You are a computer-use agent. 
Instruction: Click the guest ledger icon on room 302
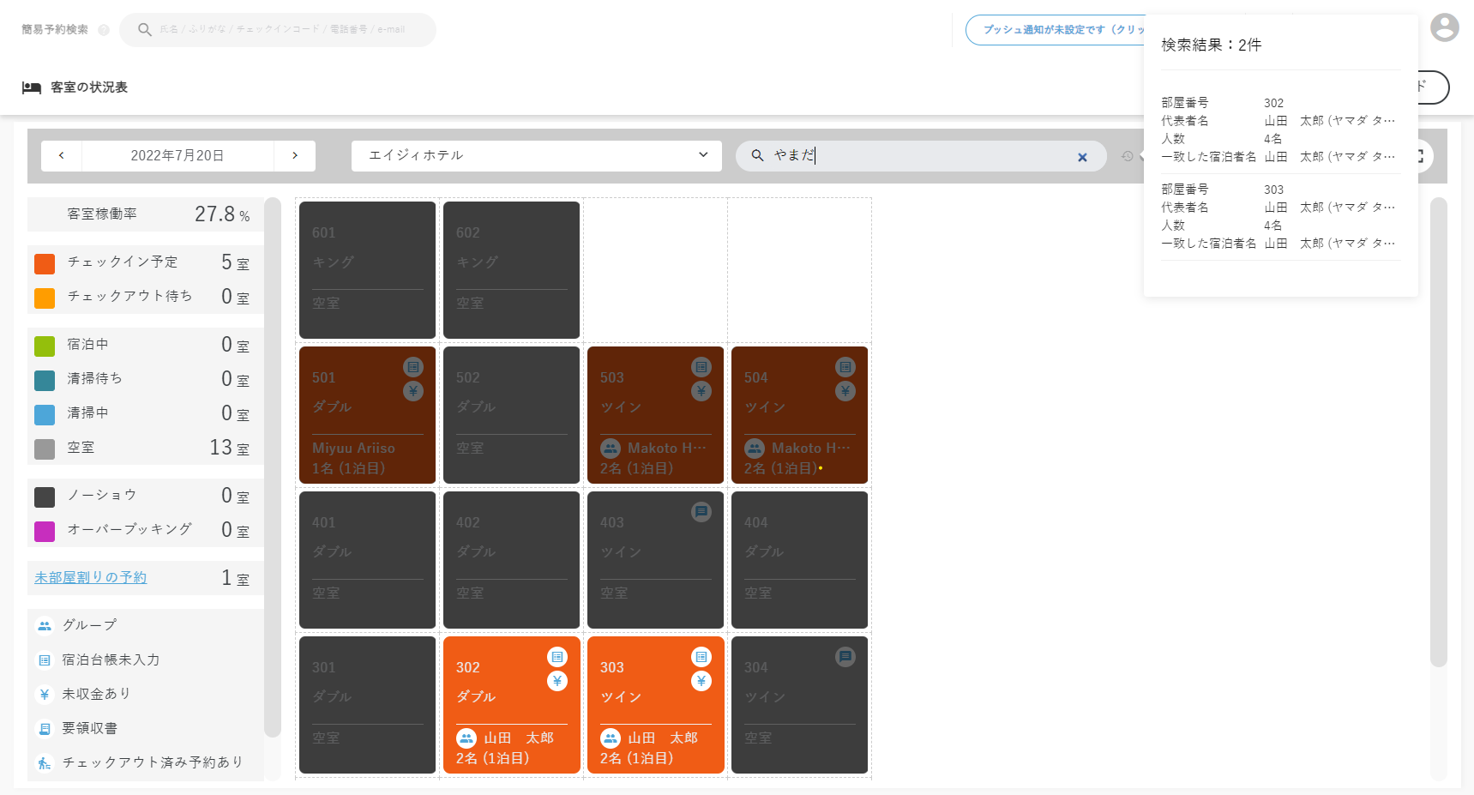coord(557,657)
